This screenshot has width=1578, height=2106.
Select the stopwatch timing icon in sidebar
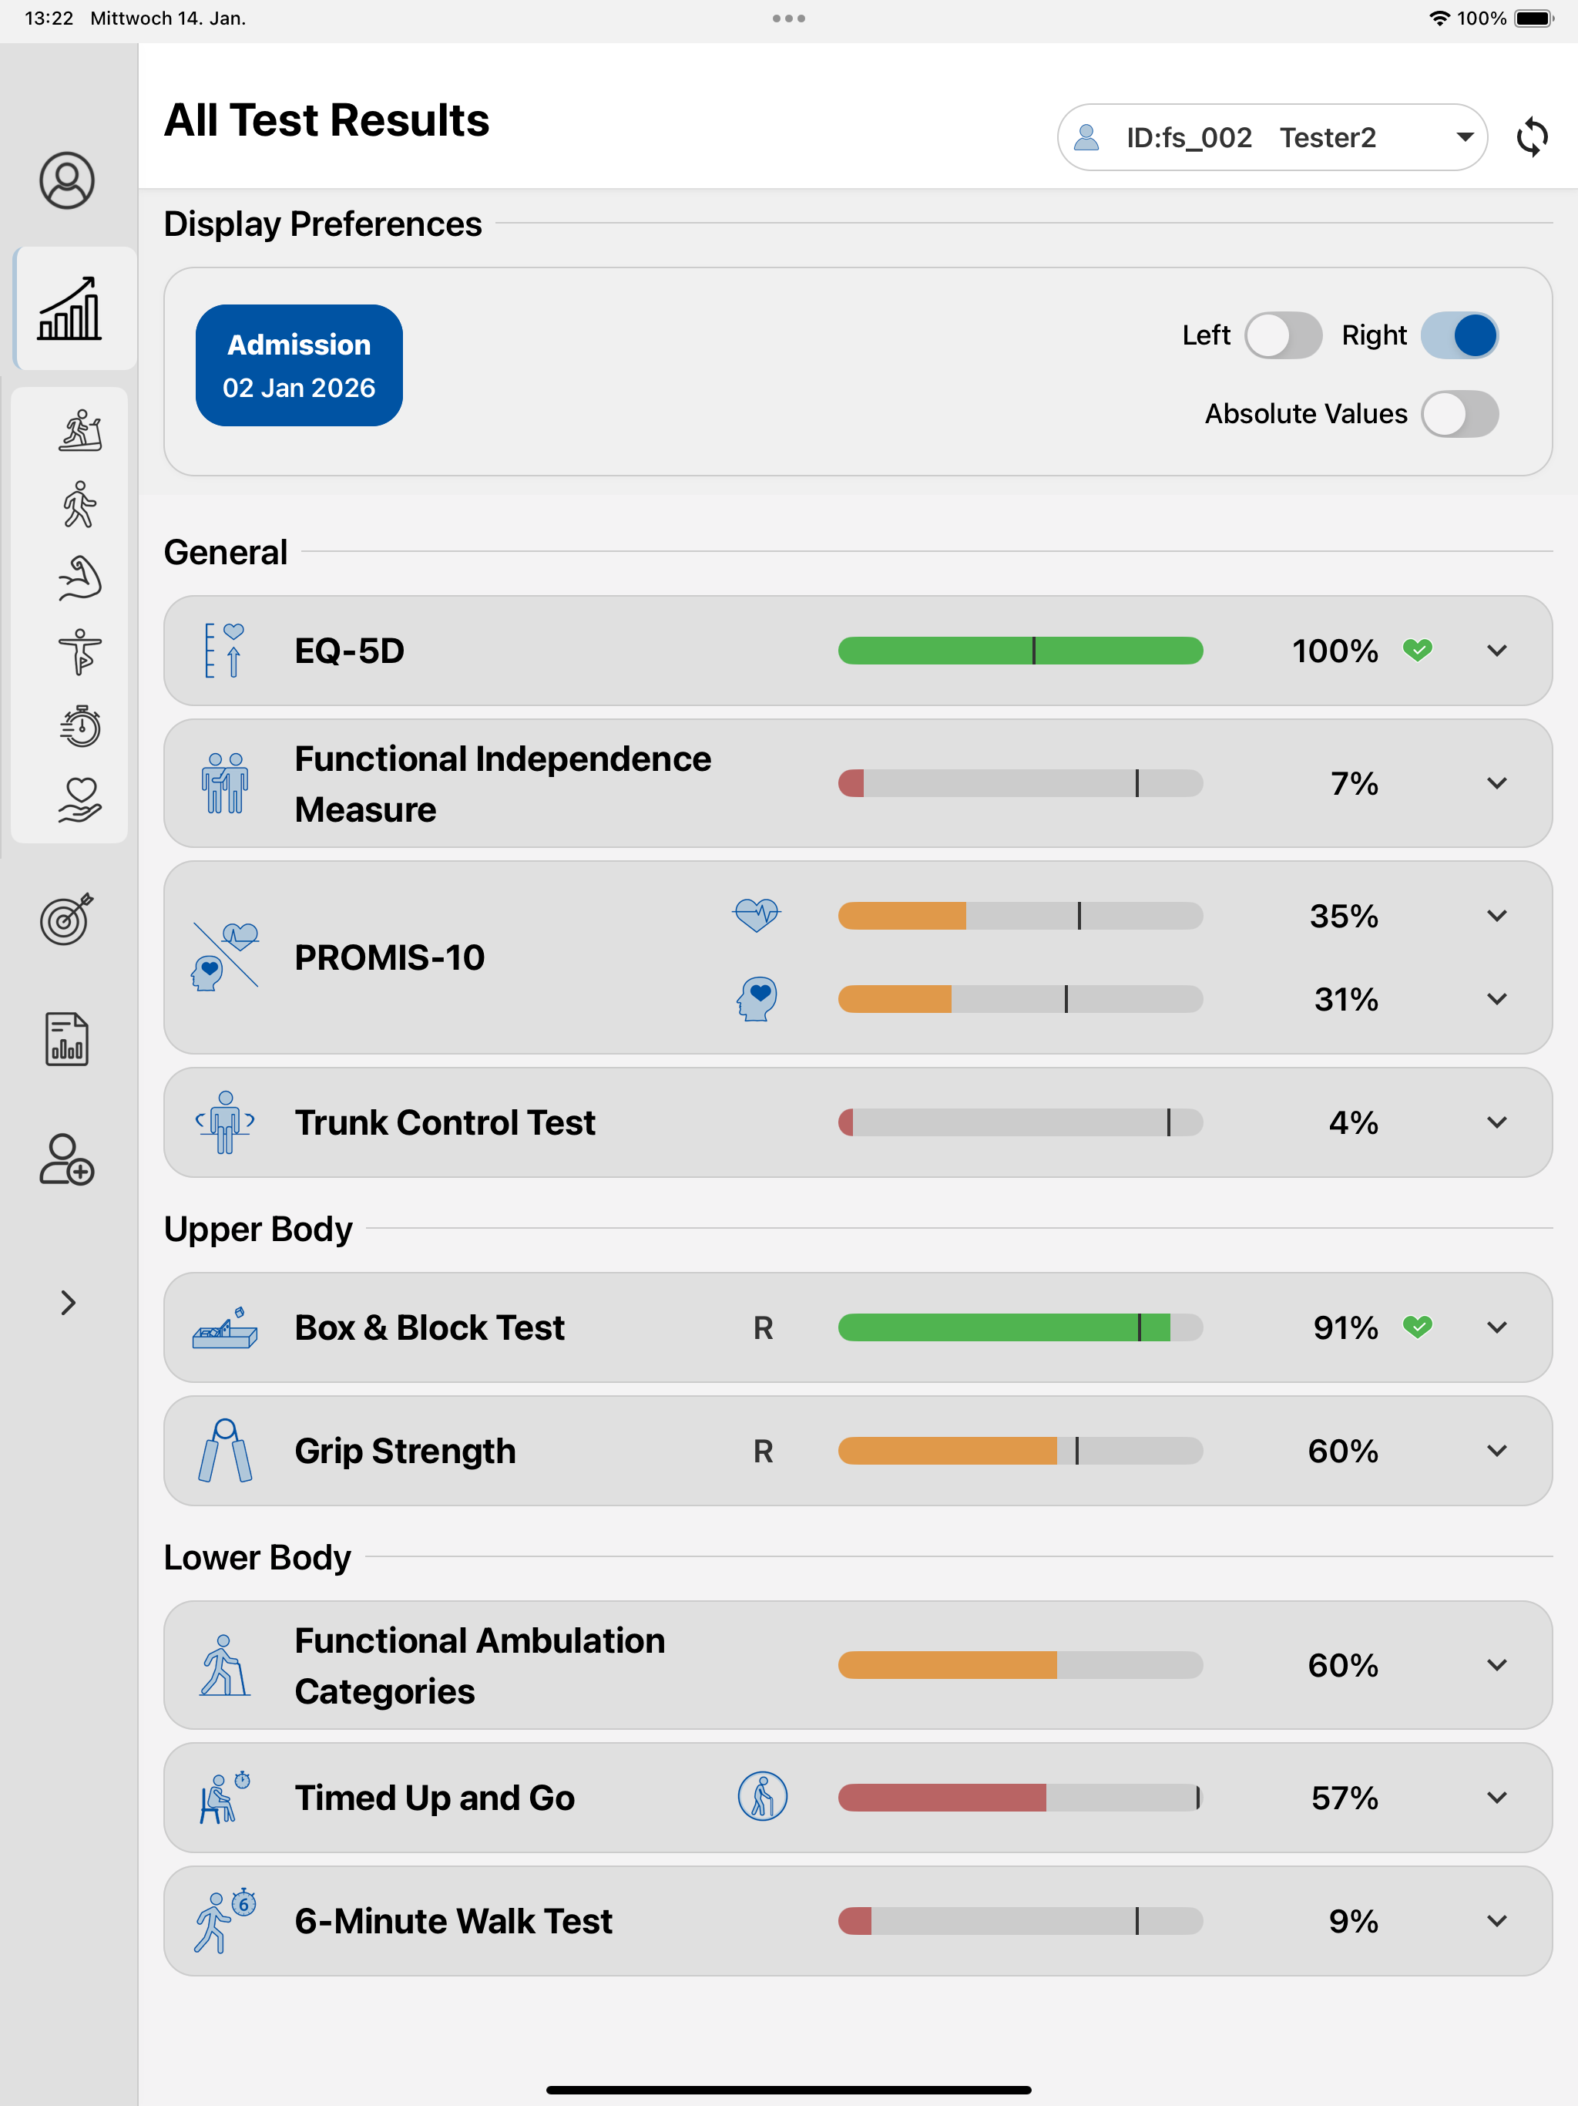point(80,726)
